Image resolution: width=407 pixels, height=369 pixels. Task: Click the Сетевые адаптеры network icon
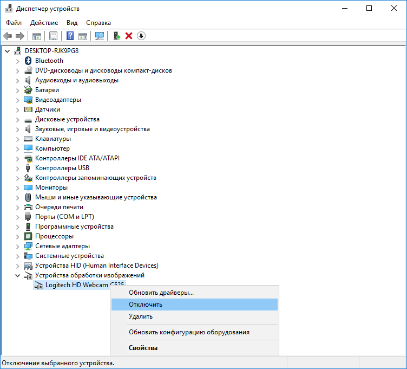click(x=28, y=246)
